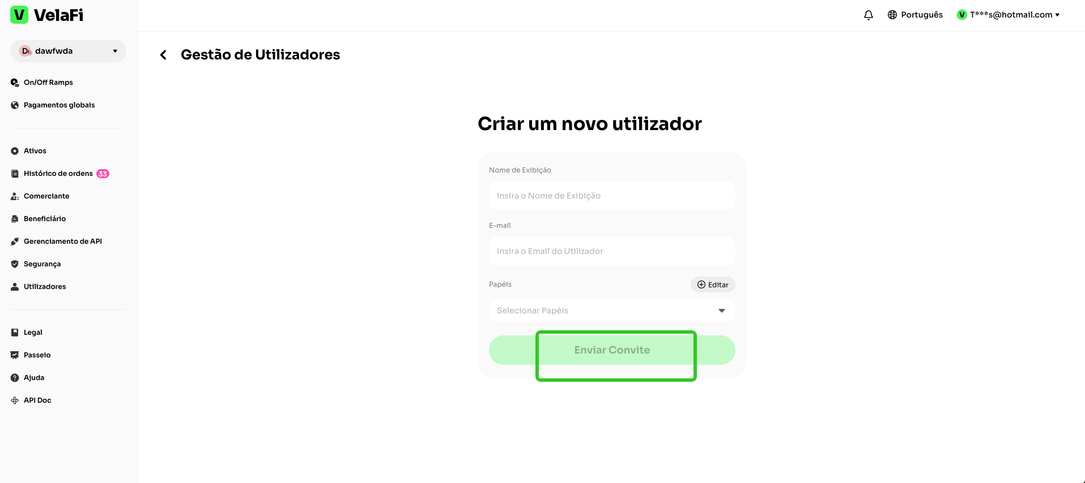Click the VelaFi logo
Screen dimensions: 1085x483
click(47, 15)
